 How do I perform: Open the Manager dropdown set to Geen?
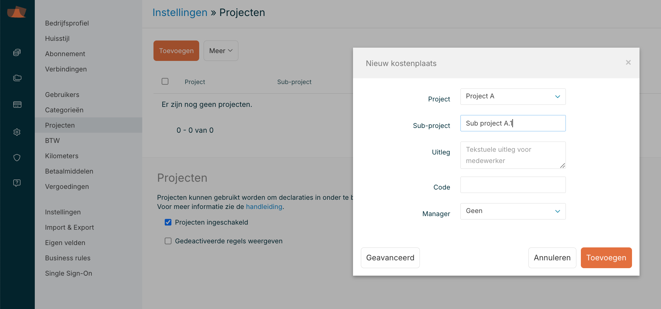pyautogui.click(x=513, y=211)
